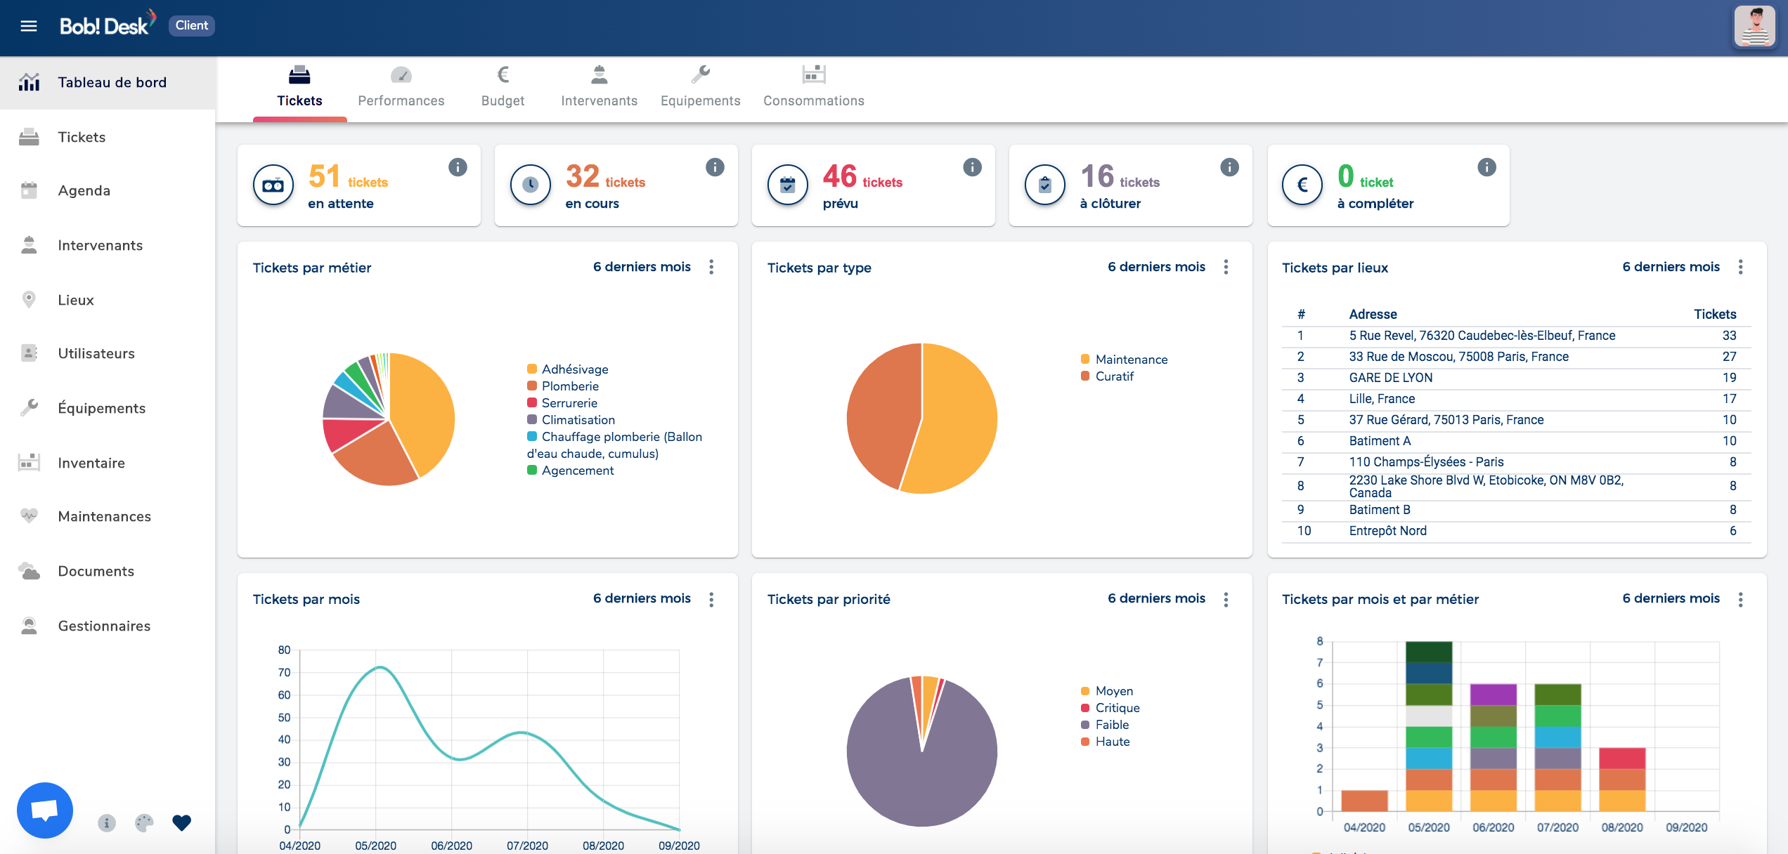The image size is (1788, 854).
Task: Open Tableau de bord in sidebar
Action: [108, 82]
